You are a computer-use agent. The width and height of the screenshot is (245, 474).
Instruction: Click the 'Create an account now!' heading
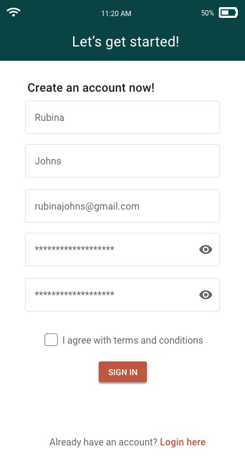coord(91,88)
